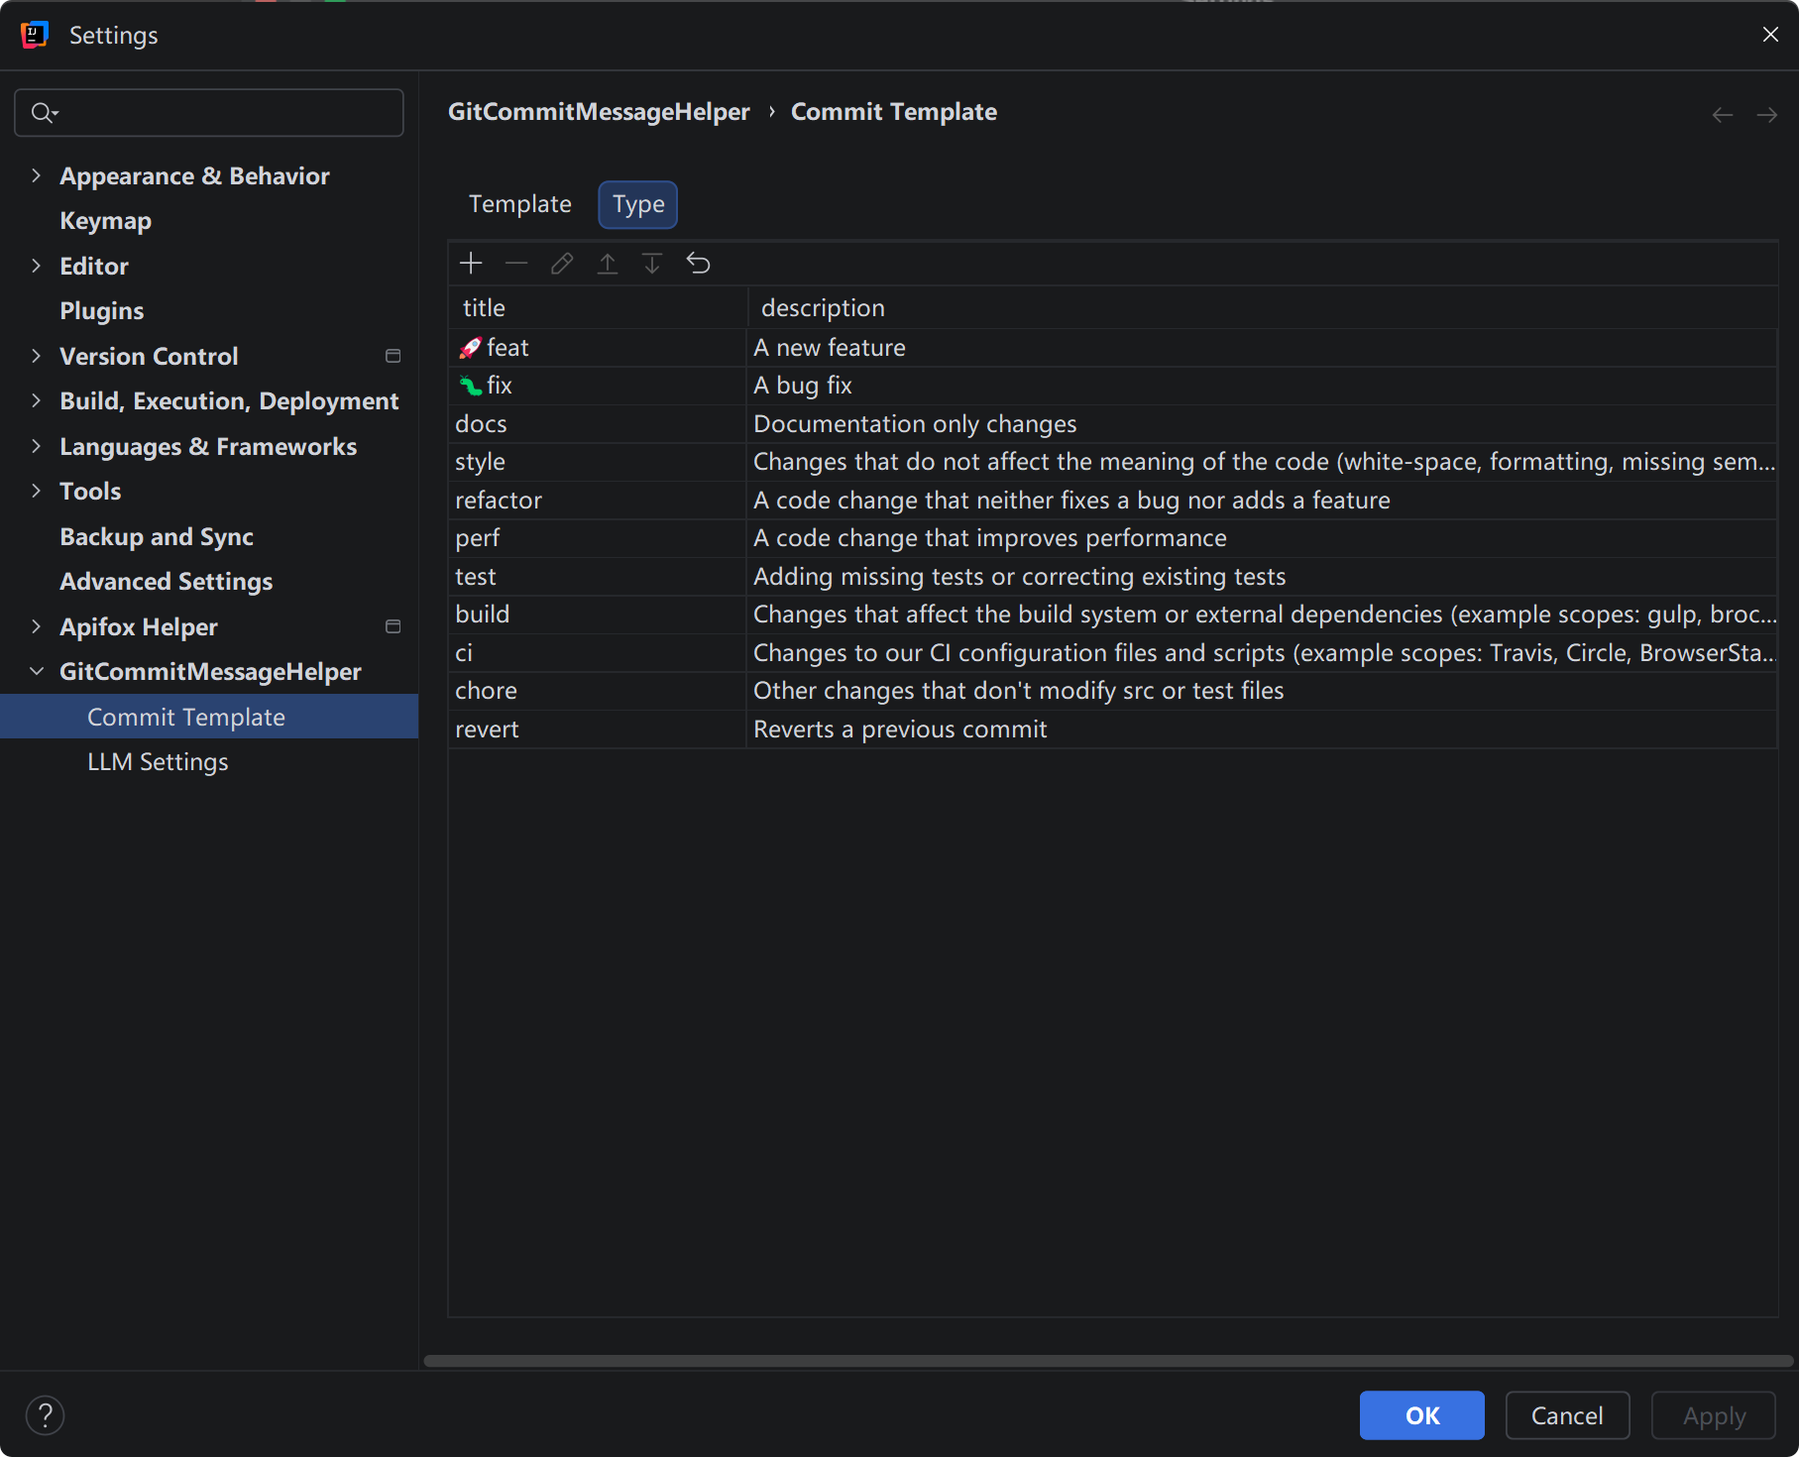
Task: Select the revert row
Action: click(1113, 729)
